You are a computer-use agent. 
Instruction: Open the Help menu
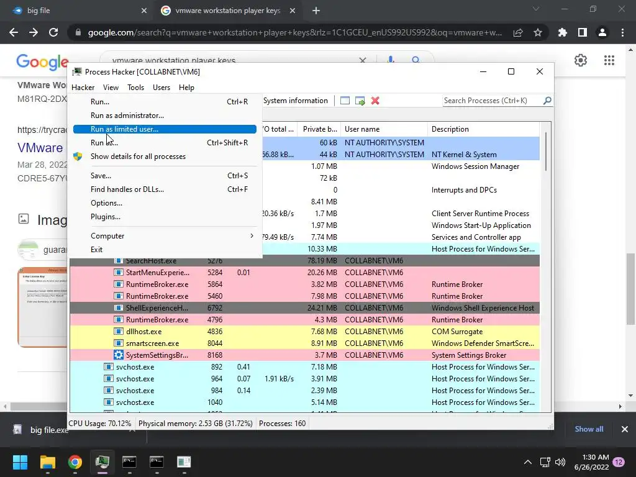(x=186, y=88)
